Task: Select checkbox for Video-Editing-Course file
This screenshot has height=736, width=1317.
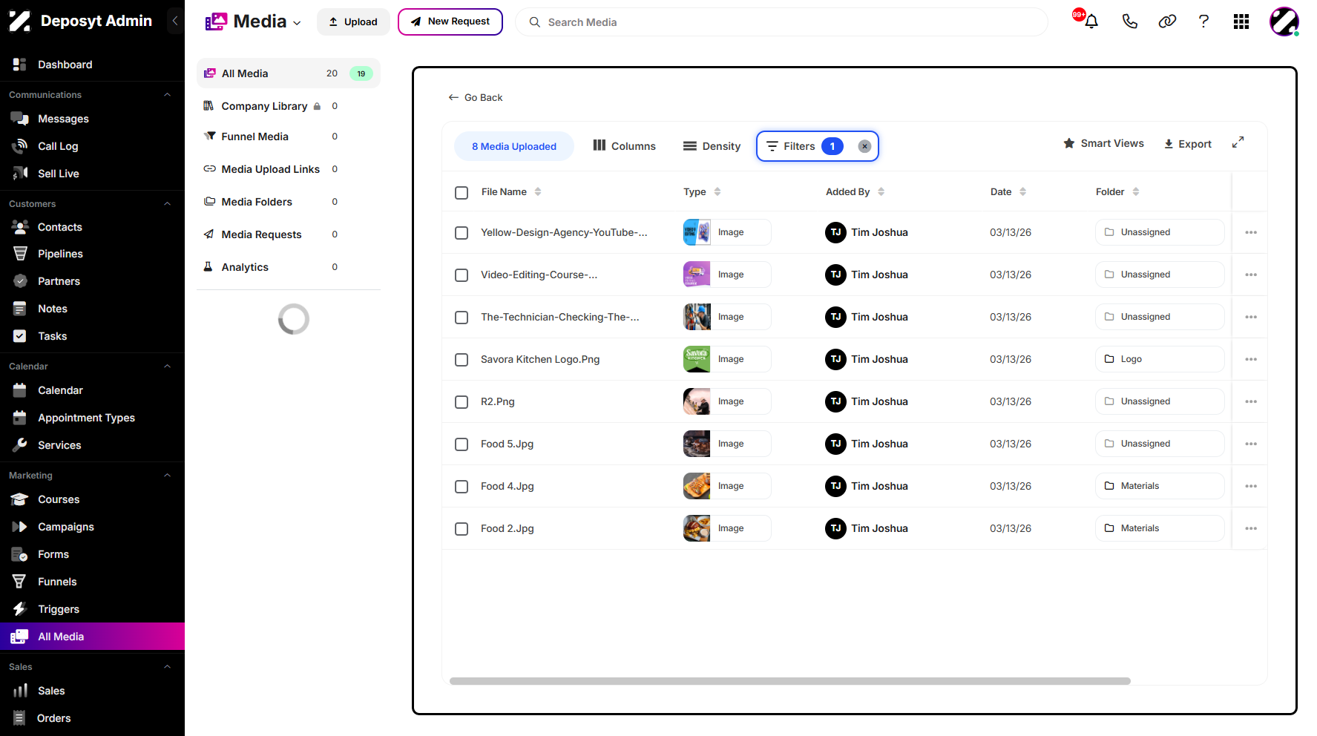Action: pyautogui.click(x=462, y=275)
